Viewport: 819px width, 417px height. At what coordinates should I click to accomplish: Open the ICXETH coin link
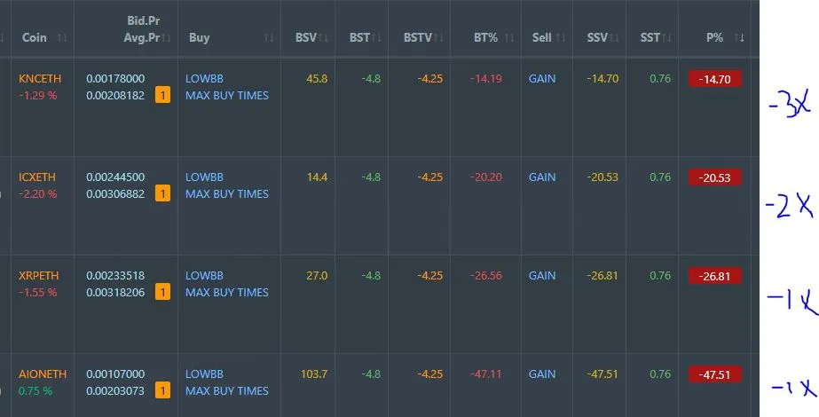coord(37,177)
